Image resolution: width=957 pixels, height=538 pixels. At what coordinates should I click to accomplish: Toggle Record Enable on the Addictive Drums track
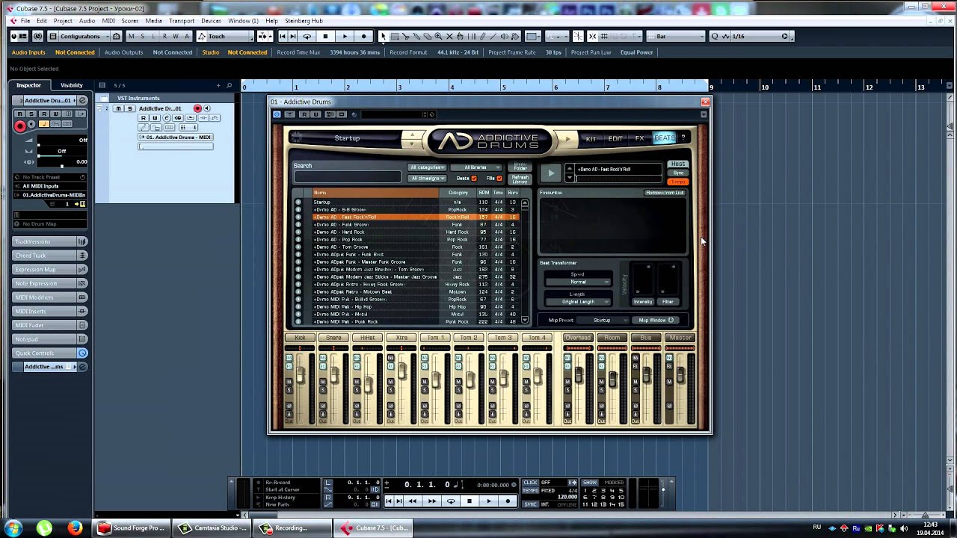click(197, 108)
